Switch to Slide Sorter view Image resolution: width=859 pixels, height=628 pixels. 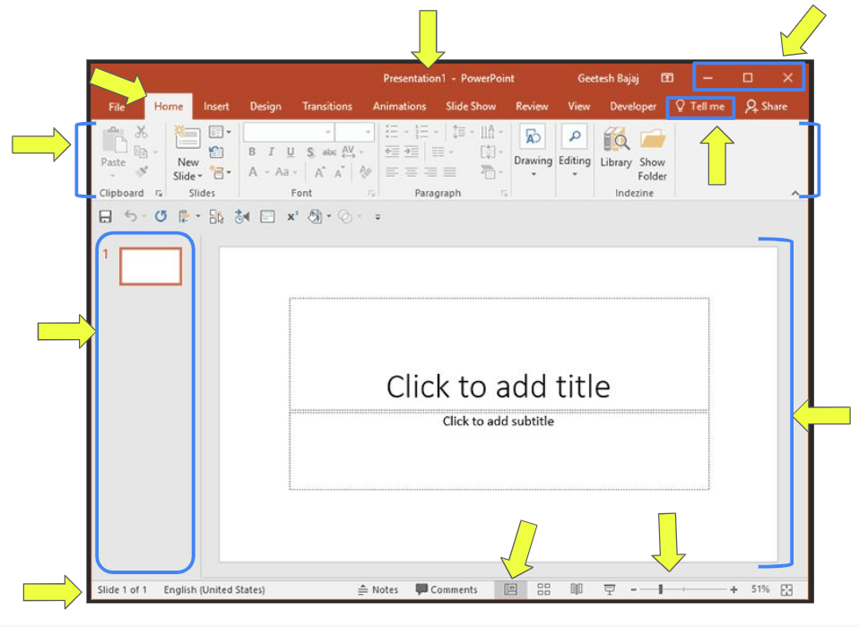click(543, 589)
